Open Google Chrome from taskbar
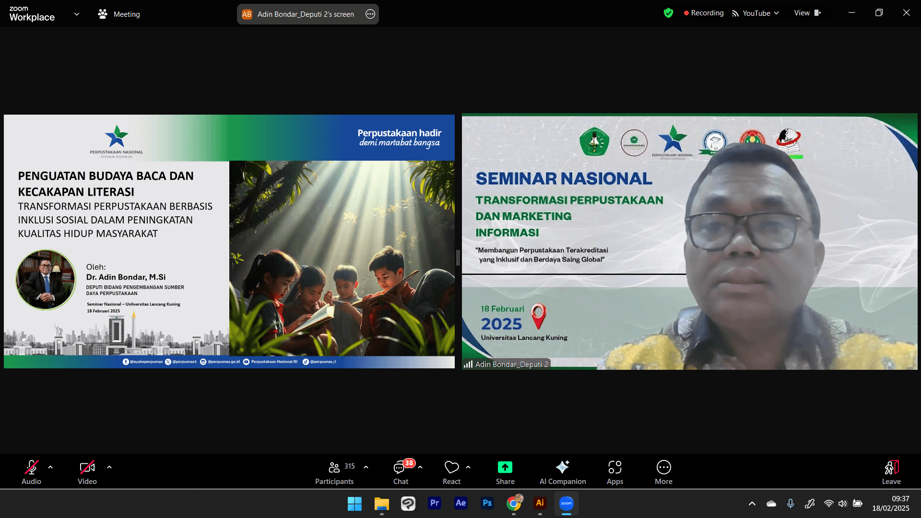 tap(514, 503)
